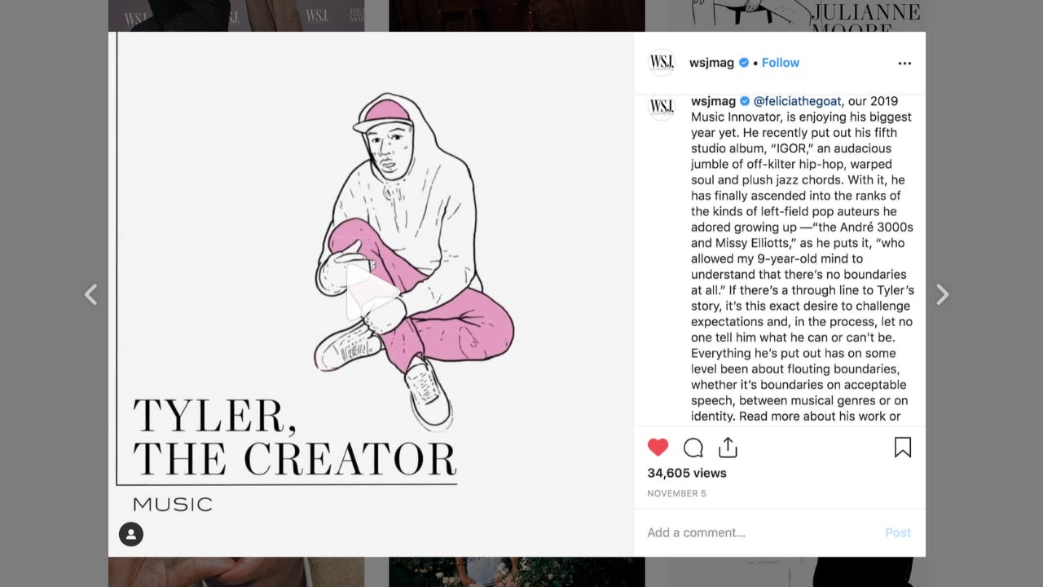Open the three-dot more options menu
This screenshot has height=587, width=1043.
pos(904,63)
